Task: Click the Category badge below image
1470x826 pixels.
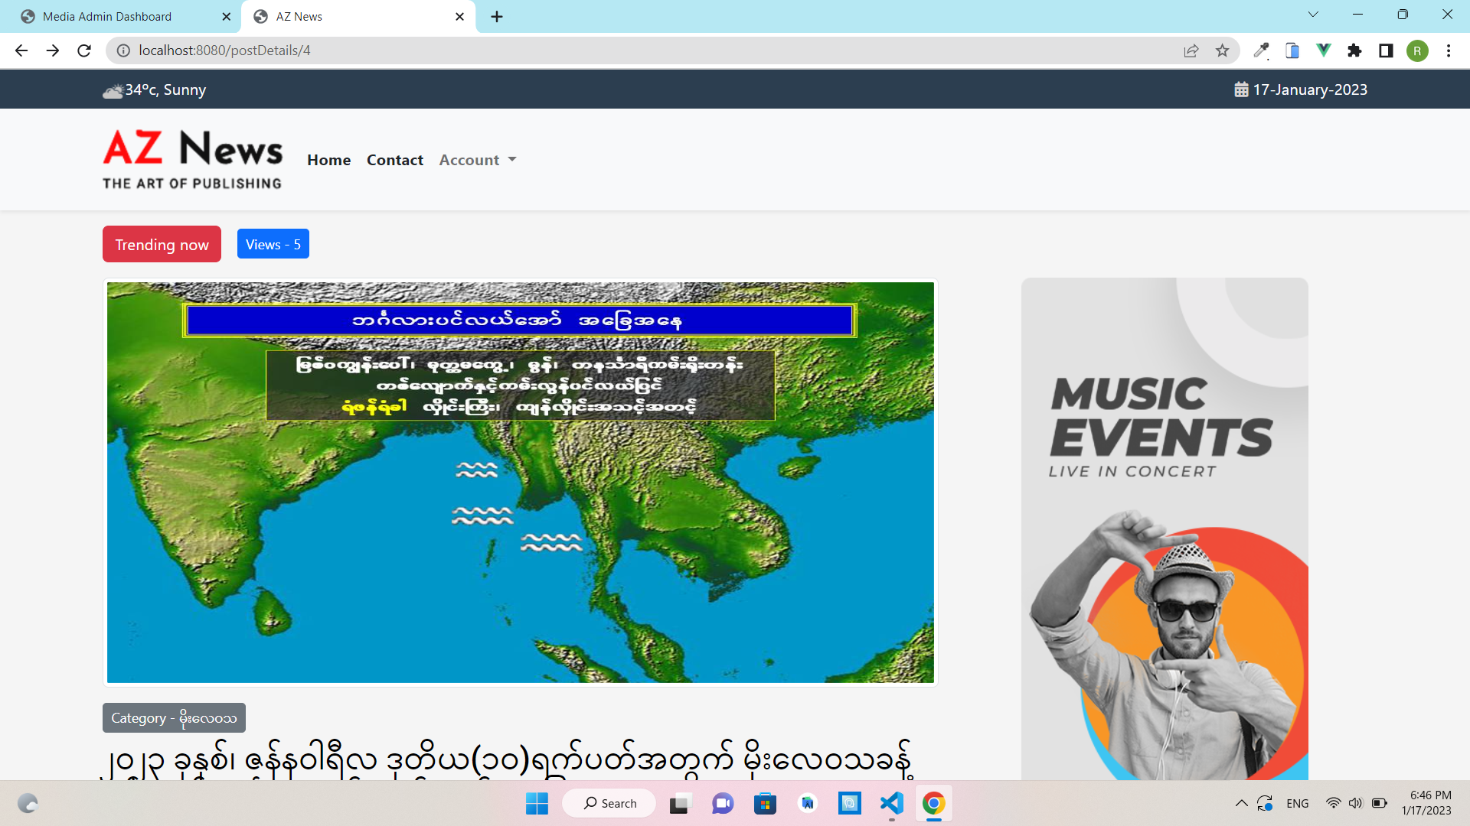Action: pos(174,717)
